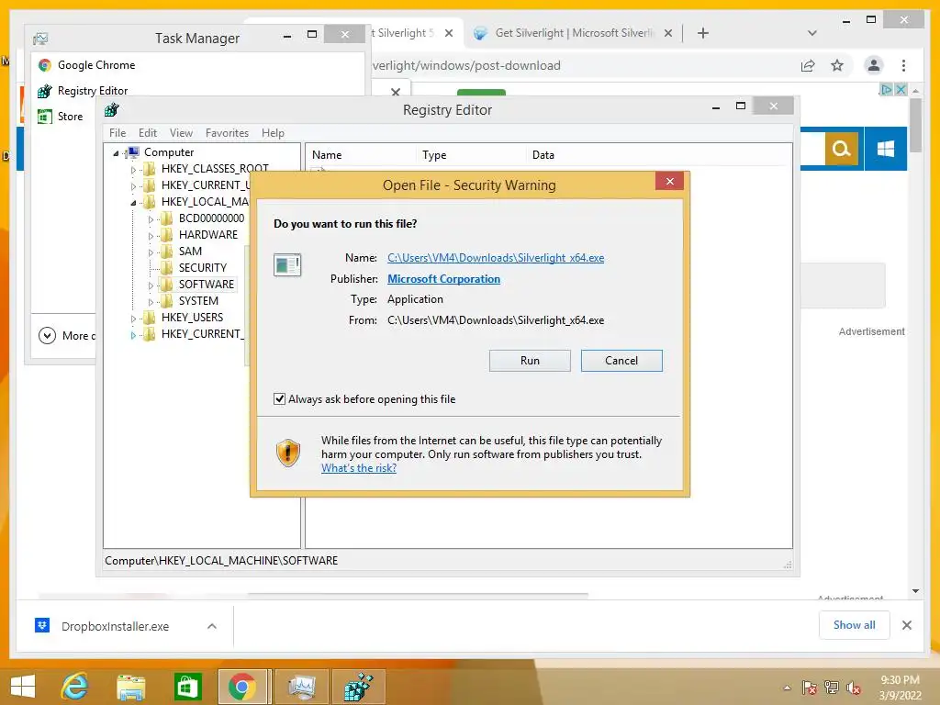This screenshot has height=705, width=940.
Task: Click the Name column header
Action: 327,154
